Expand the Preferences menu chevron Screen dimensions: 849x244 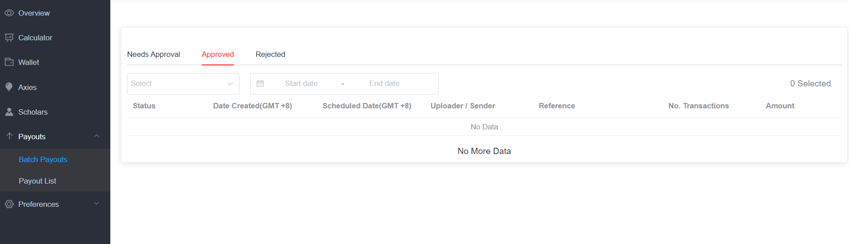(x=96, y=204)
